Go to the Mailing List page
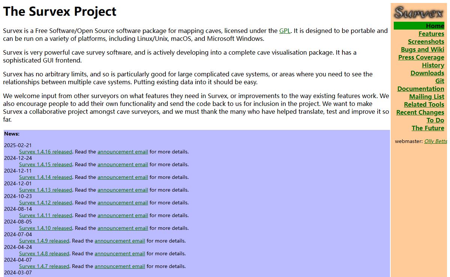This screenshot has width=450, height=277. [x=426, y=97]
